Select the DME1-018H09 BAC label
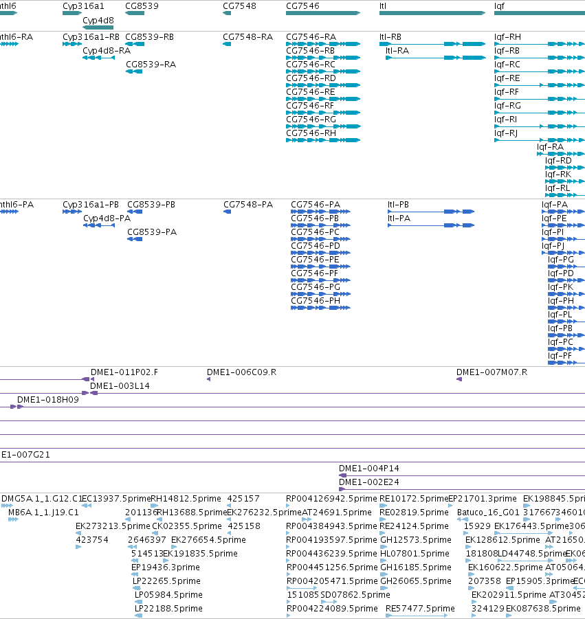This screenshot has height=619, width=585. tap(48, 400)
